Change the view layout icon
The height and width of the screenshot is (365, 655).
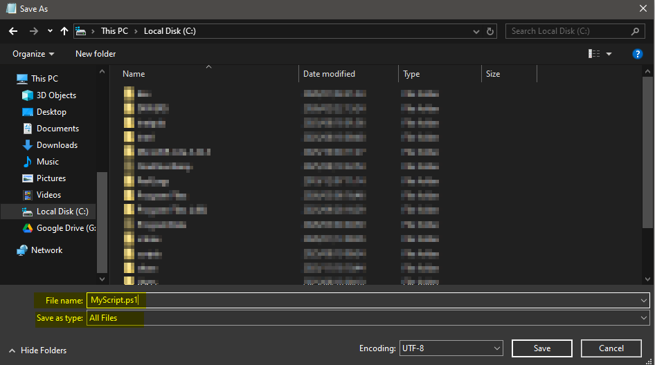pyautogui.click(x=594, y=54)
